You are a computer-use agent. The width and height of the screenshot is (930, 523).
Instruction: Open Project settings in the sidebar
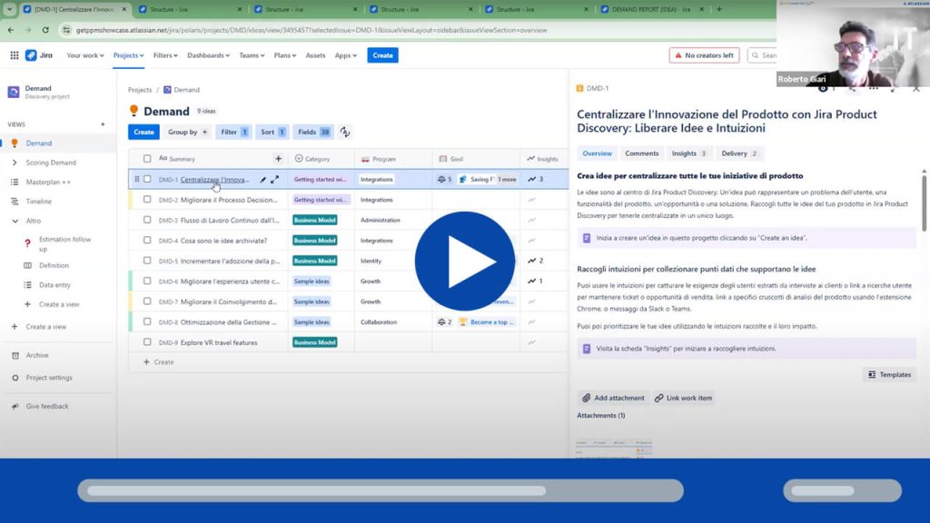[x=49, y=378]
